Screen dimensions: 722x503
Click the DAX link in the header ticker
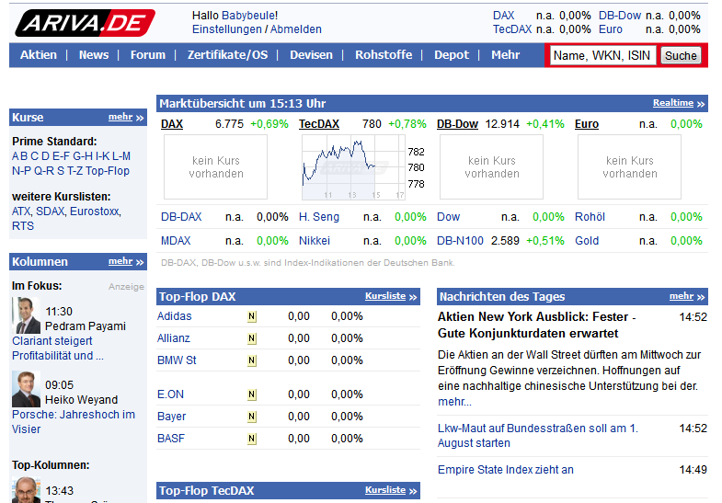[503, 16]
